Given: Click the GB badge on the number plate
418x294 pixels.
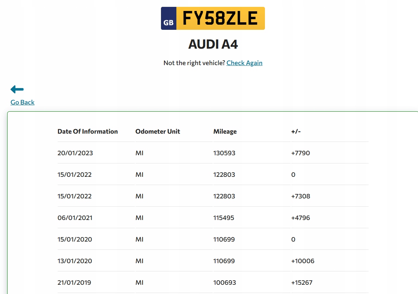Looking at the screenshot, I should coord(169,19).
